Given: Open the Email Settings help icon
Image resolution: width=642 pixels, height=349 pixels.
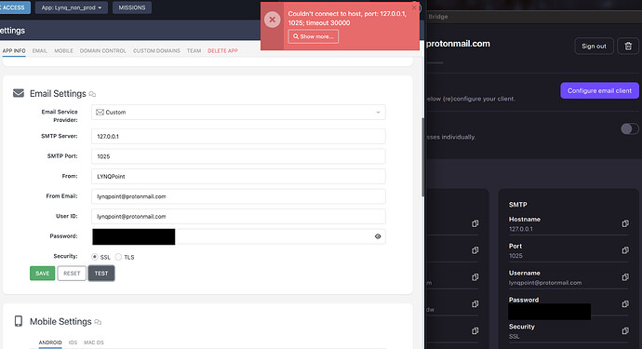Looking at the screenshot, I should (x=92, y=94).
